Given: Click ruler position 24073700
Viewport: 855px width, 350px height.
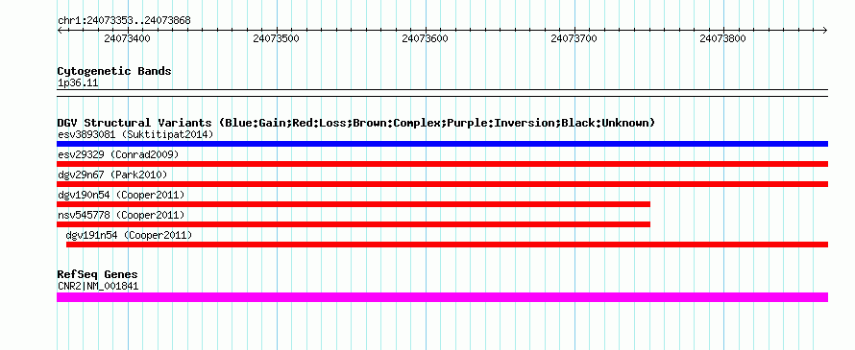Looking at the screenshot, I should [x=574, y=38].
